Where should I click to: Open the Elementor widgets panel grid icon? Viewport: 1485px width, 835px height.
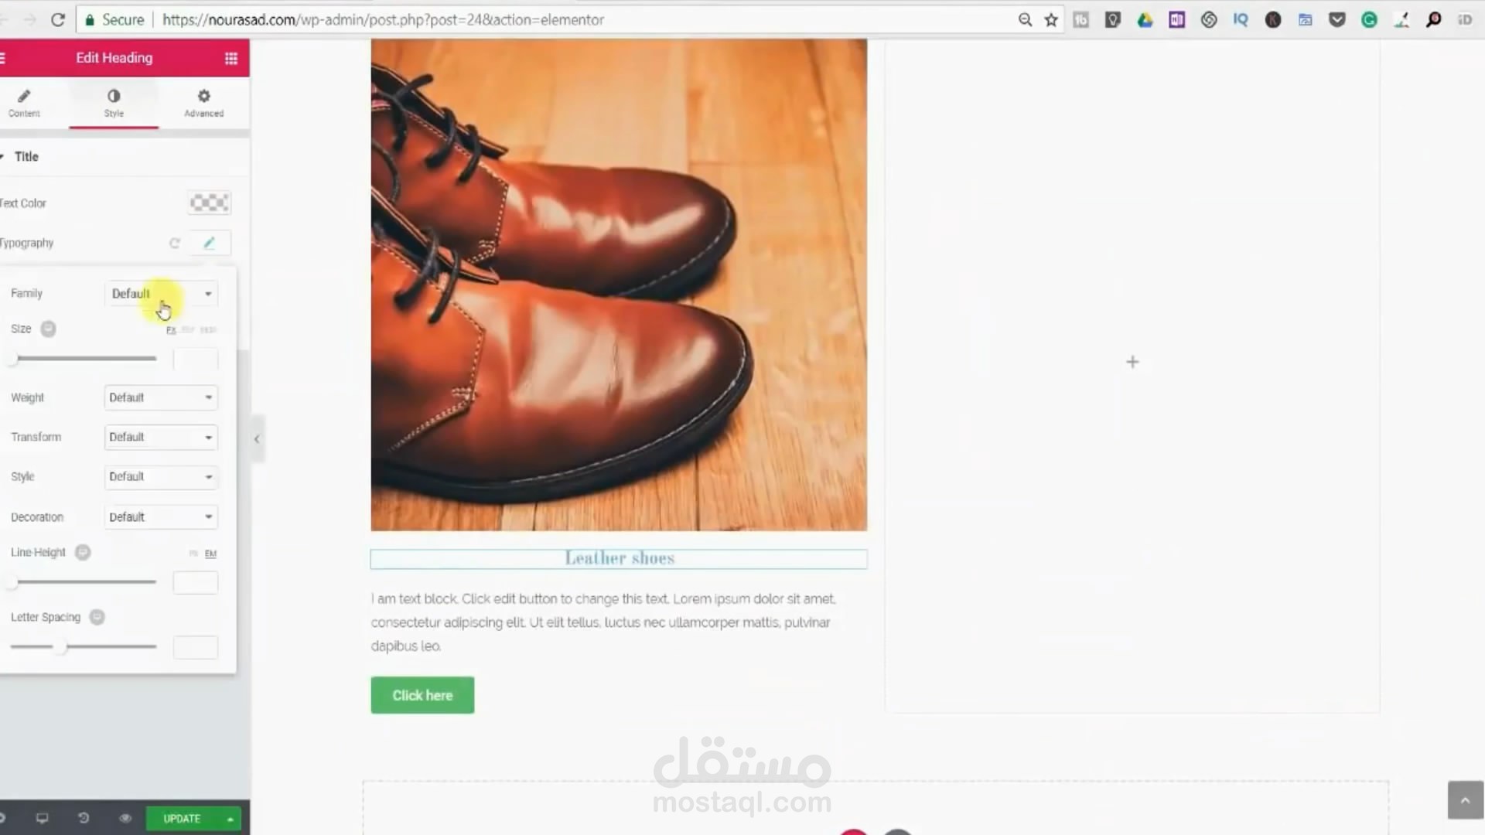pyautogui.click(x=230, y=58)
